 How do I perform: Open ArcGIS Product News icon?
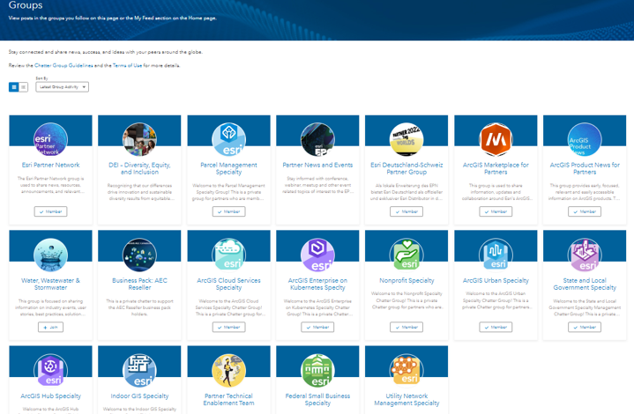point(585,139)
